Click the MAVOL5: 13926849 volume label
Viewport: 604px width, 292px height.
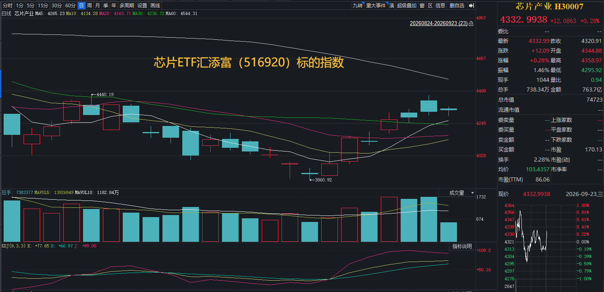pyautogui.click(x=54, y=192)
